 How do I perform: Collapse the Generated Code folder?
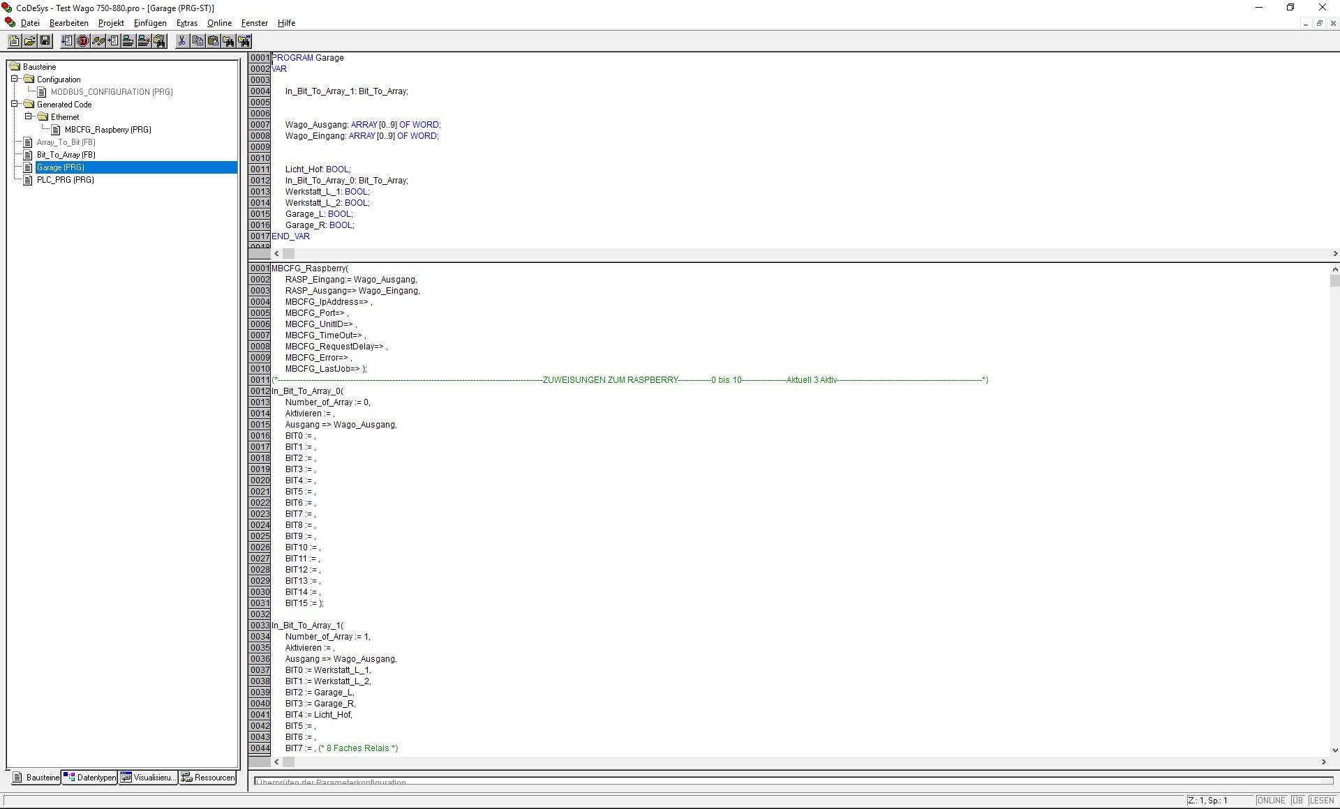[14, 104]
